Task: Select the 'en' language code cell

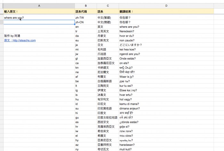Action: (86, 27)
